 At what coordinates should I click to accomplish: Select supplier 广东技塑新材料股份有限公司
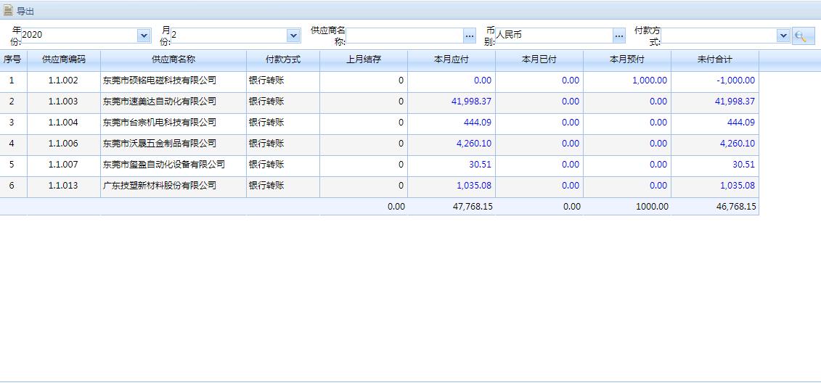[x=160, y=185]
